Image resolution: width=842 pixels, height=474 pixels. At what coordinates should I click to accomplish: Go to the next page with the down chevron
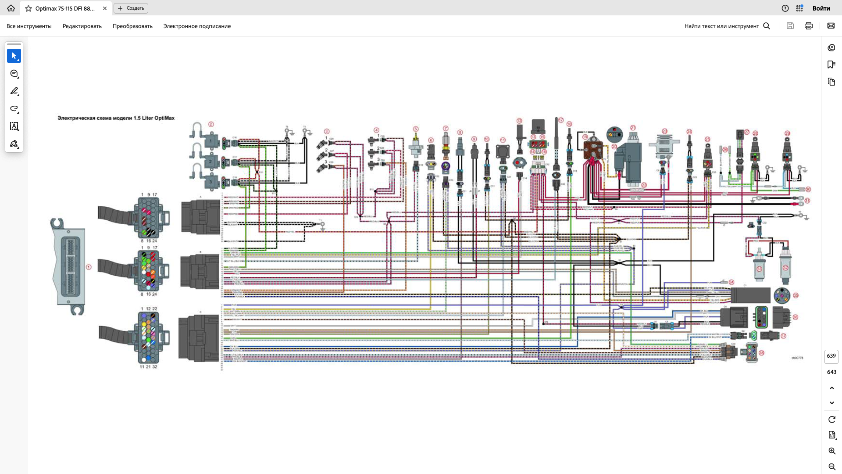pyautogui.click(x=832, y=403)
